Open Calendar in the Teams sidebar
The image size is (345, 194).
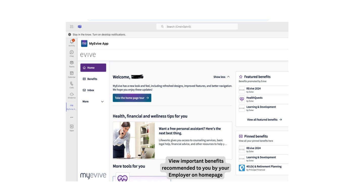pyautogui.click(x=72, y=75)
